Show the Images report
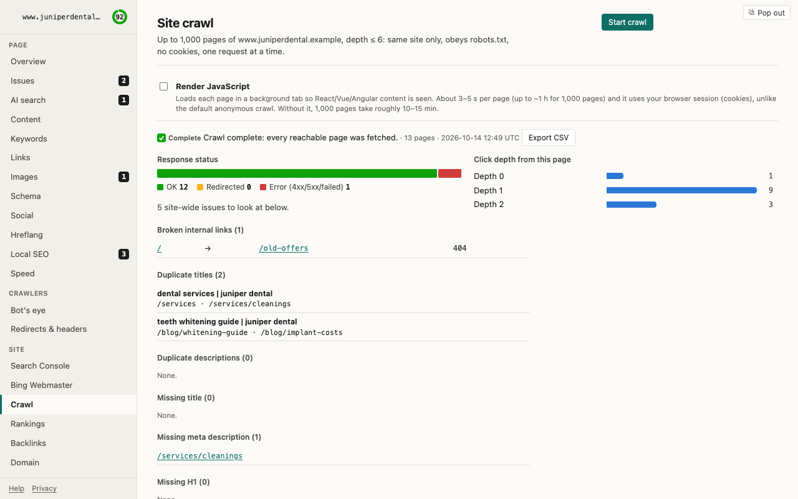Viewport: 798px width, 499px height. (x=69, y=177)
